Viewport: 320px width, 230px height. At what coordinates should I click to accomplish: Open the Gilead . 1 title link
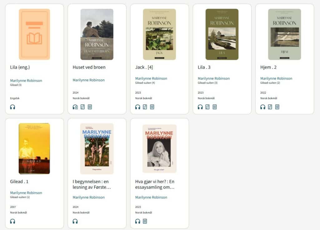coord(19,181)
